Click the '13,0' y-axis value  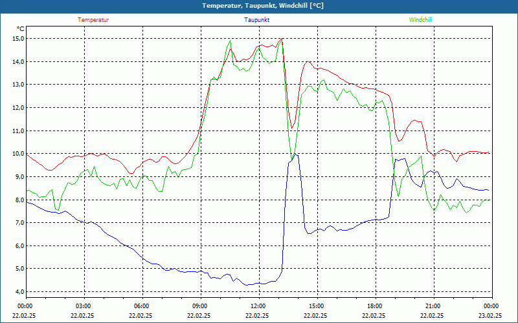[19, 85]
